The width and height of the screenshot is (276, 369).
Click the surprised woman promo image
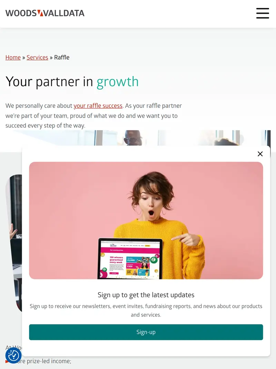pos(146,221)
